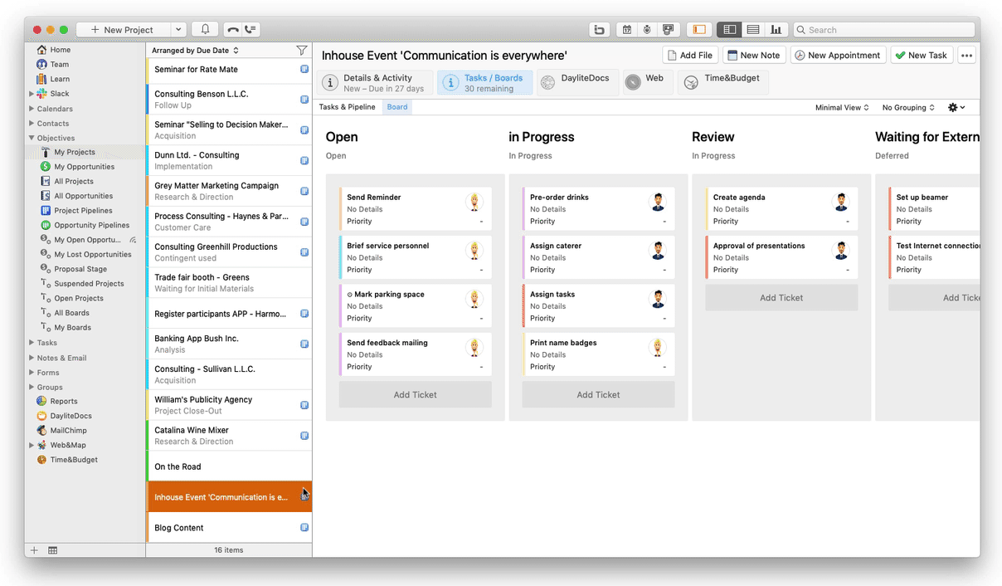Viewport: 1002px width, 586px height.
Task: Click the New Appointment button
Action: (x=837, y=56)
